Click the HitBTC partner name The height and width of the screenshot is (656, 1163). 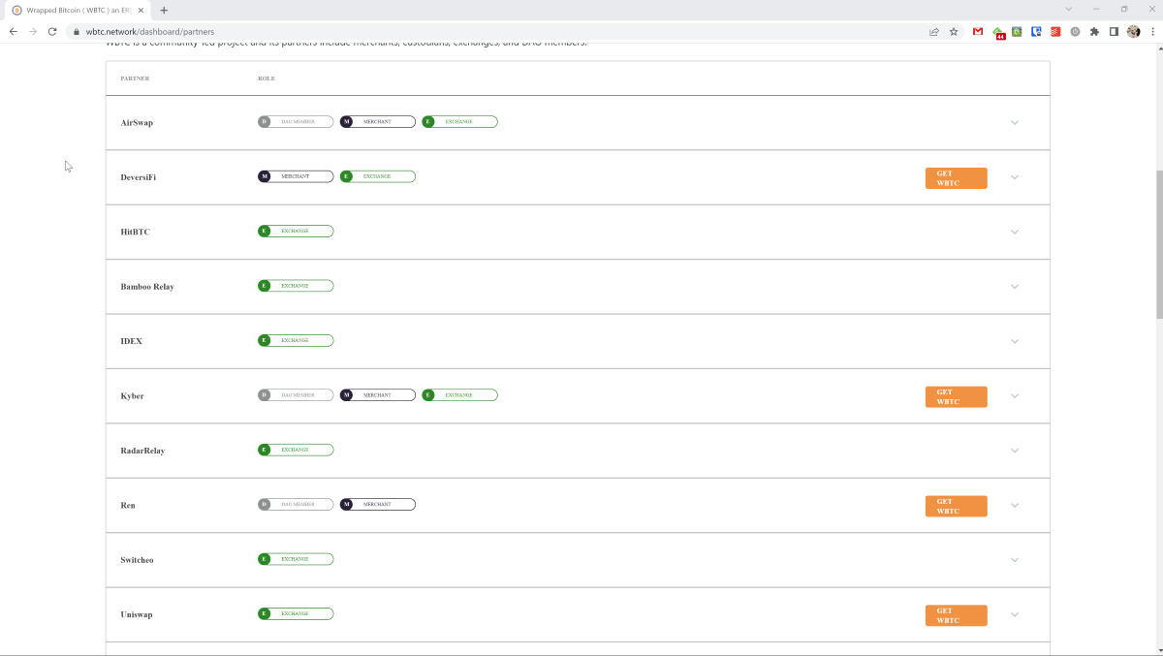[x=136, y=233]
